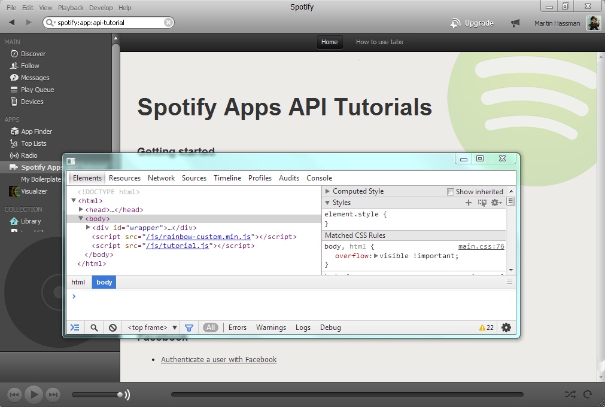Toggle repeat playback icon
Image resolution: width=605 pixels, height=407 pixels.
click(x=588, y=394)
